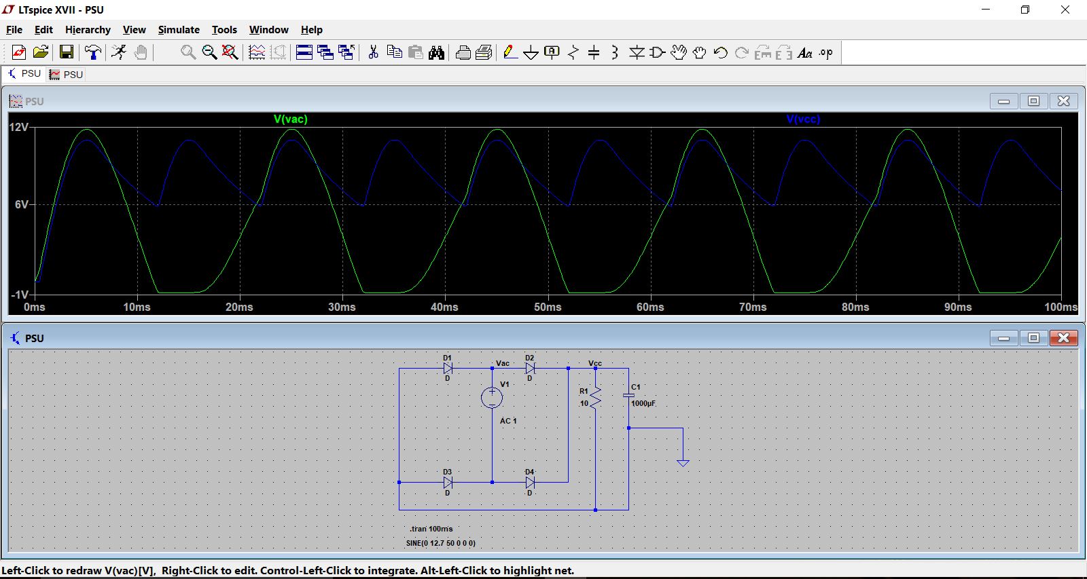Close all windows toolbar icon
The height and width of the screenshot is (579, 1087).
[346, 52]
